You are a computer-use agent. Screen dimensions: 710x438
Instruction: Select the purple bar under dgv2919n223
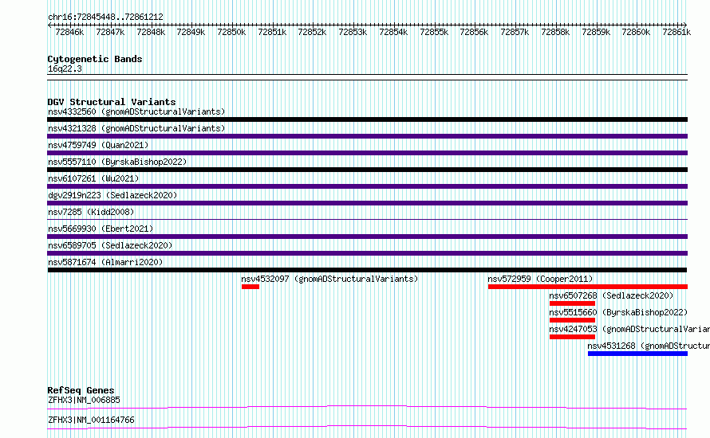click(367, 203)
